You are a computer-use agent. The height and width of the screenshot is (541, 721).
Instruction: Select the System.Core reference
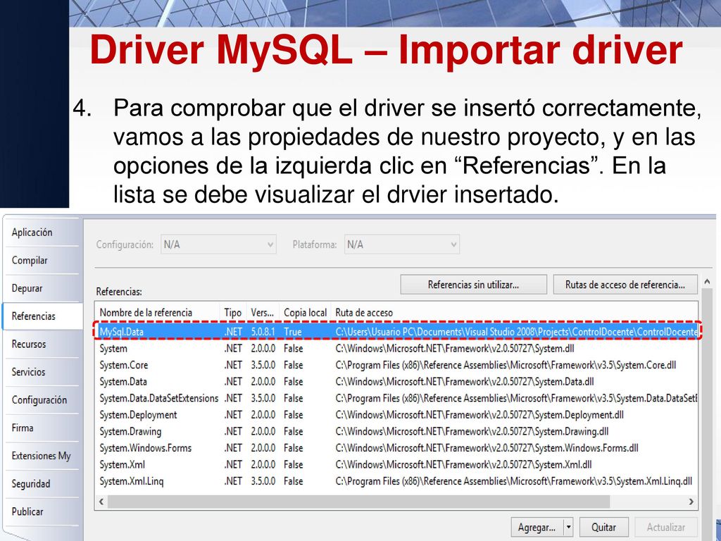point(396,365)
